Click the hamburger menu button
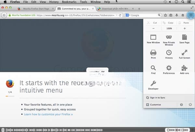The height and width of the screenshot is (132, 195). tap(191, 15)
